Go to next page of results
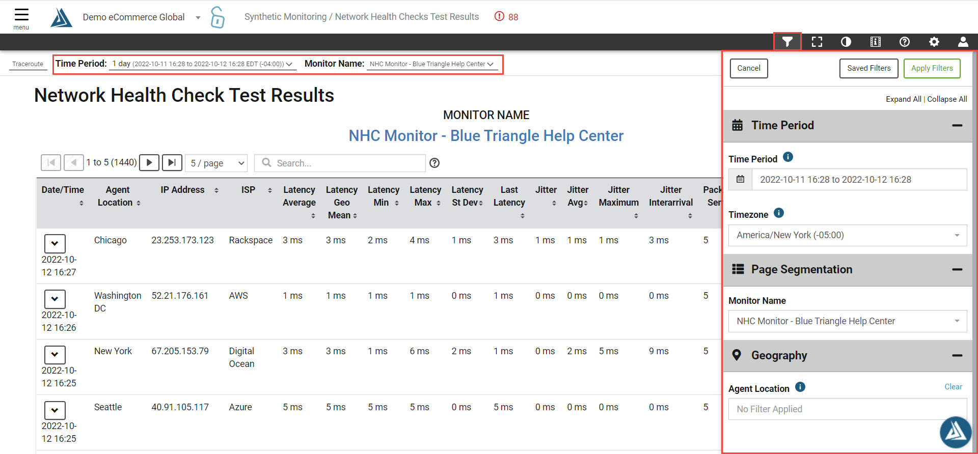 pos(149,162)
